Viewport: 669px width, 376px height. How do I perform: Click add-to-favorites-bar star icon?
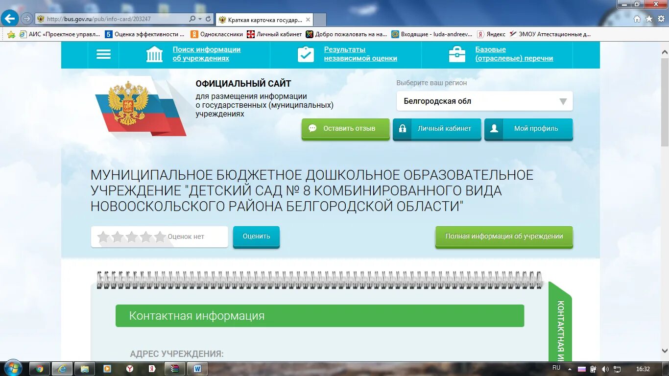pos(11,34)
